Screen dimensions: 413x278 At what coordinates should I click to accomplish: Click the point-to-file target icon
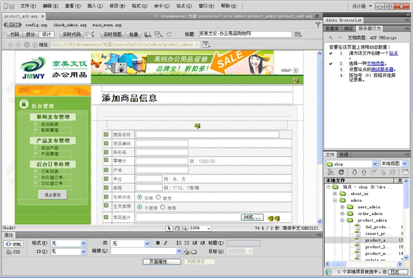187,252
